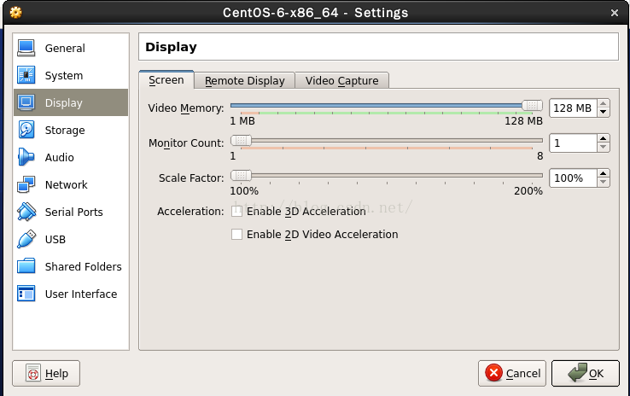Click the 'Monitor Count:' label
Screen dimensions: 630x396
coord(186,143)
